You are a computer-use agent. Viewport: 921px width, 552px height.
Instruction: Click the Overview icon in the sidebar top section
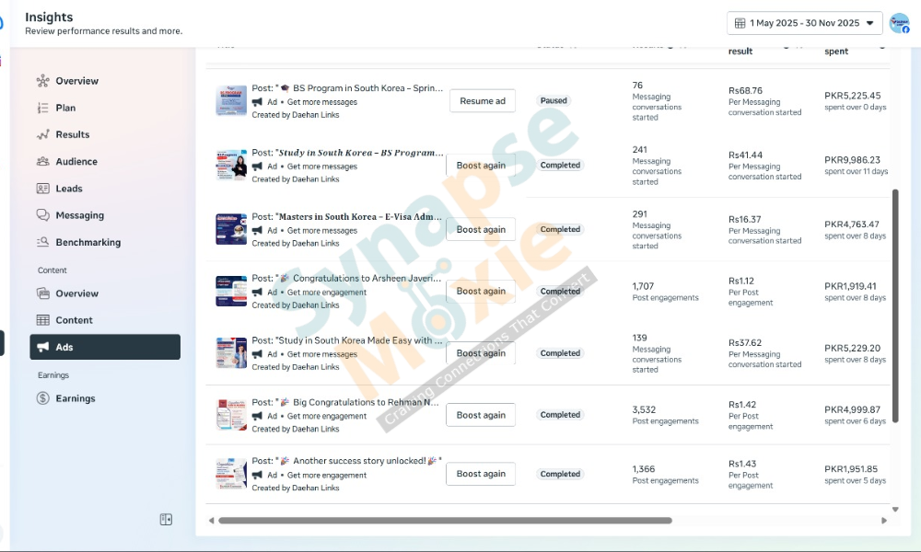pyautogui.click(x=42, y=81)
